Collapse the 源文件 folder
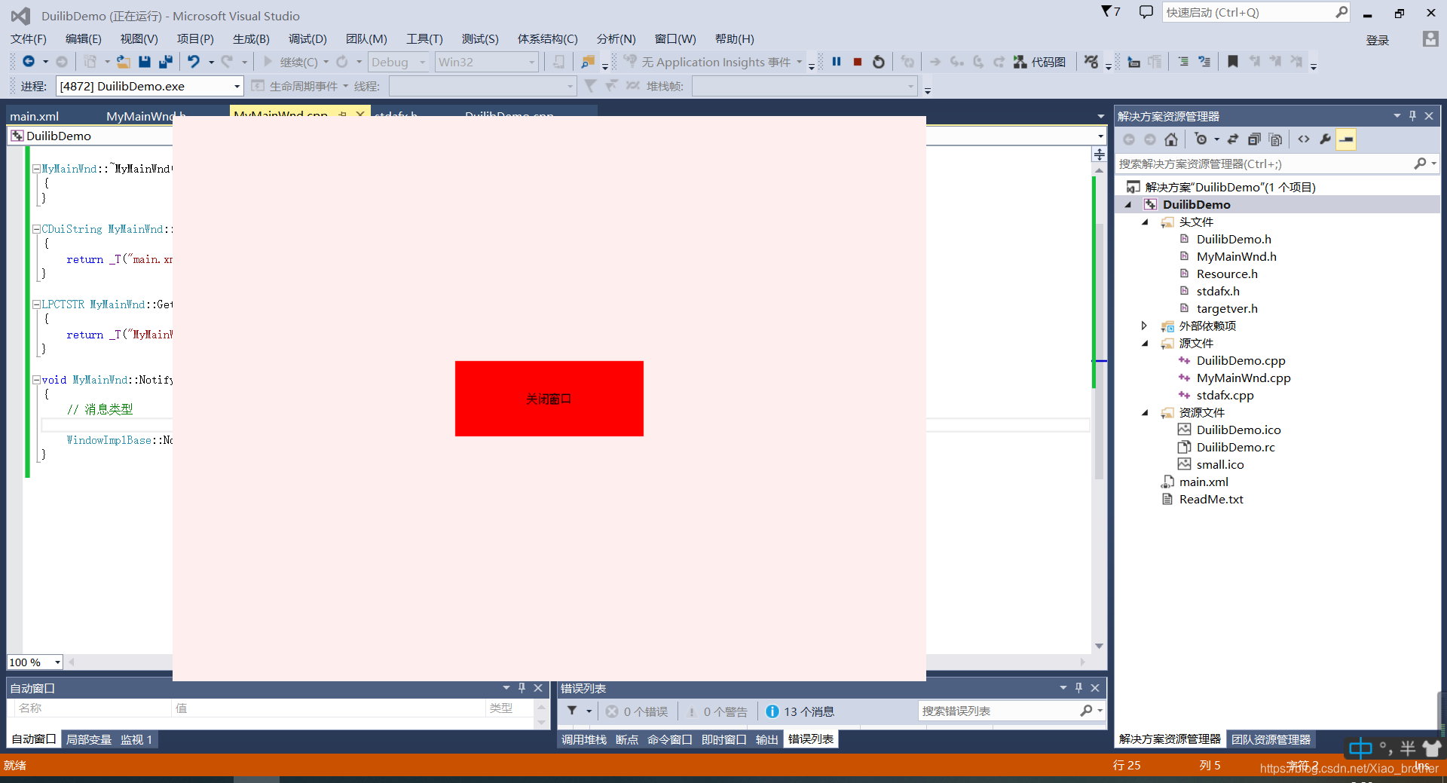1447x783 pixels. pos(1146,343)
